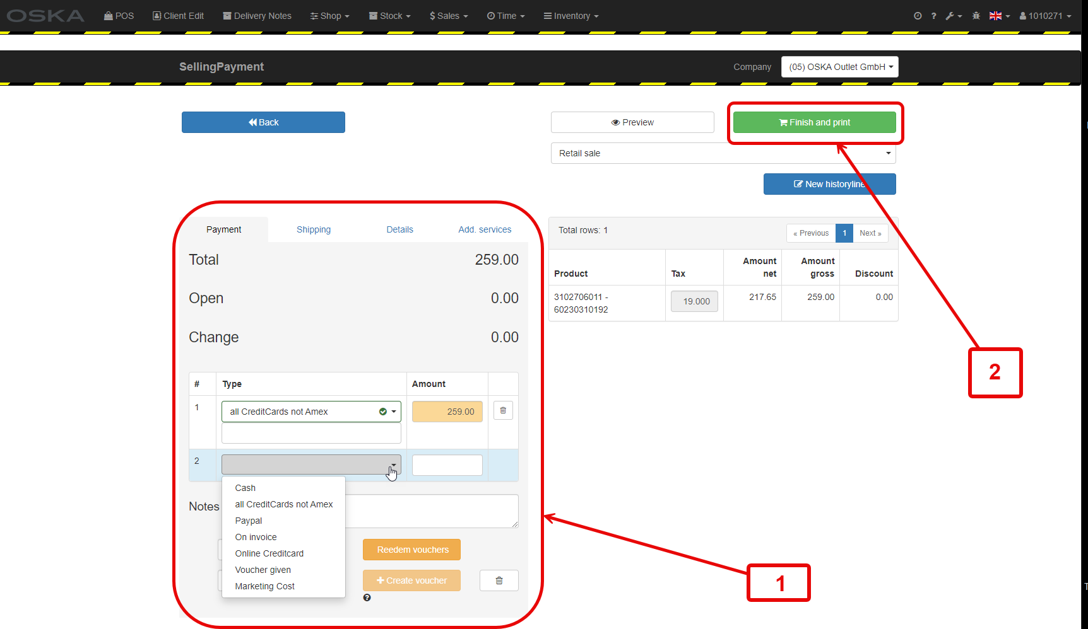Click the Total value 259.00

pyautogui.click(x=497, y=260)
